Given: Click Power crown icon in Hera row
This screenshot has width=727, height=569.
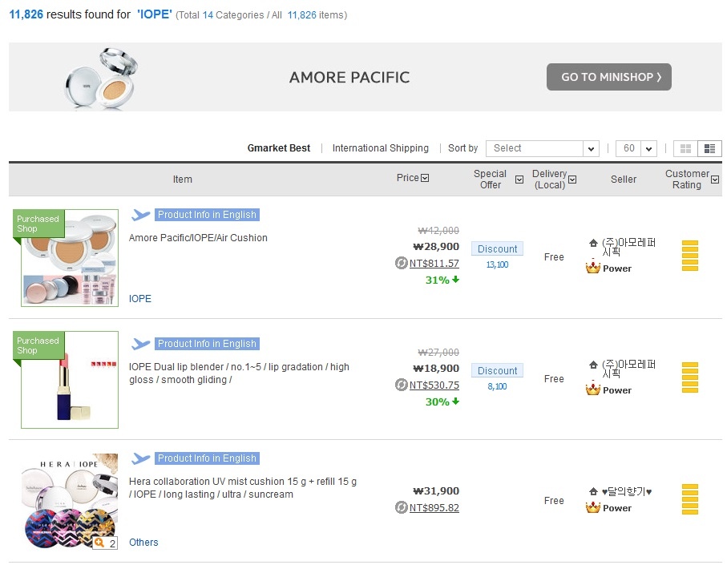Looking at the screenshot, I should (x=593, y=507).
